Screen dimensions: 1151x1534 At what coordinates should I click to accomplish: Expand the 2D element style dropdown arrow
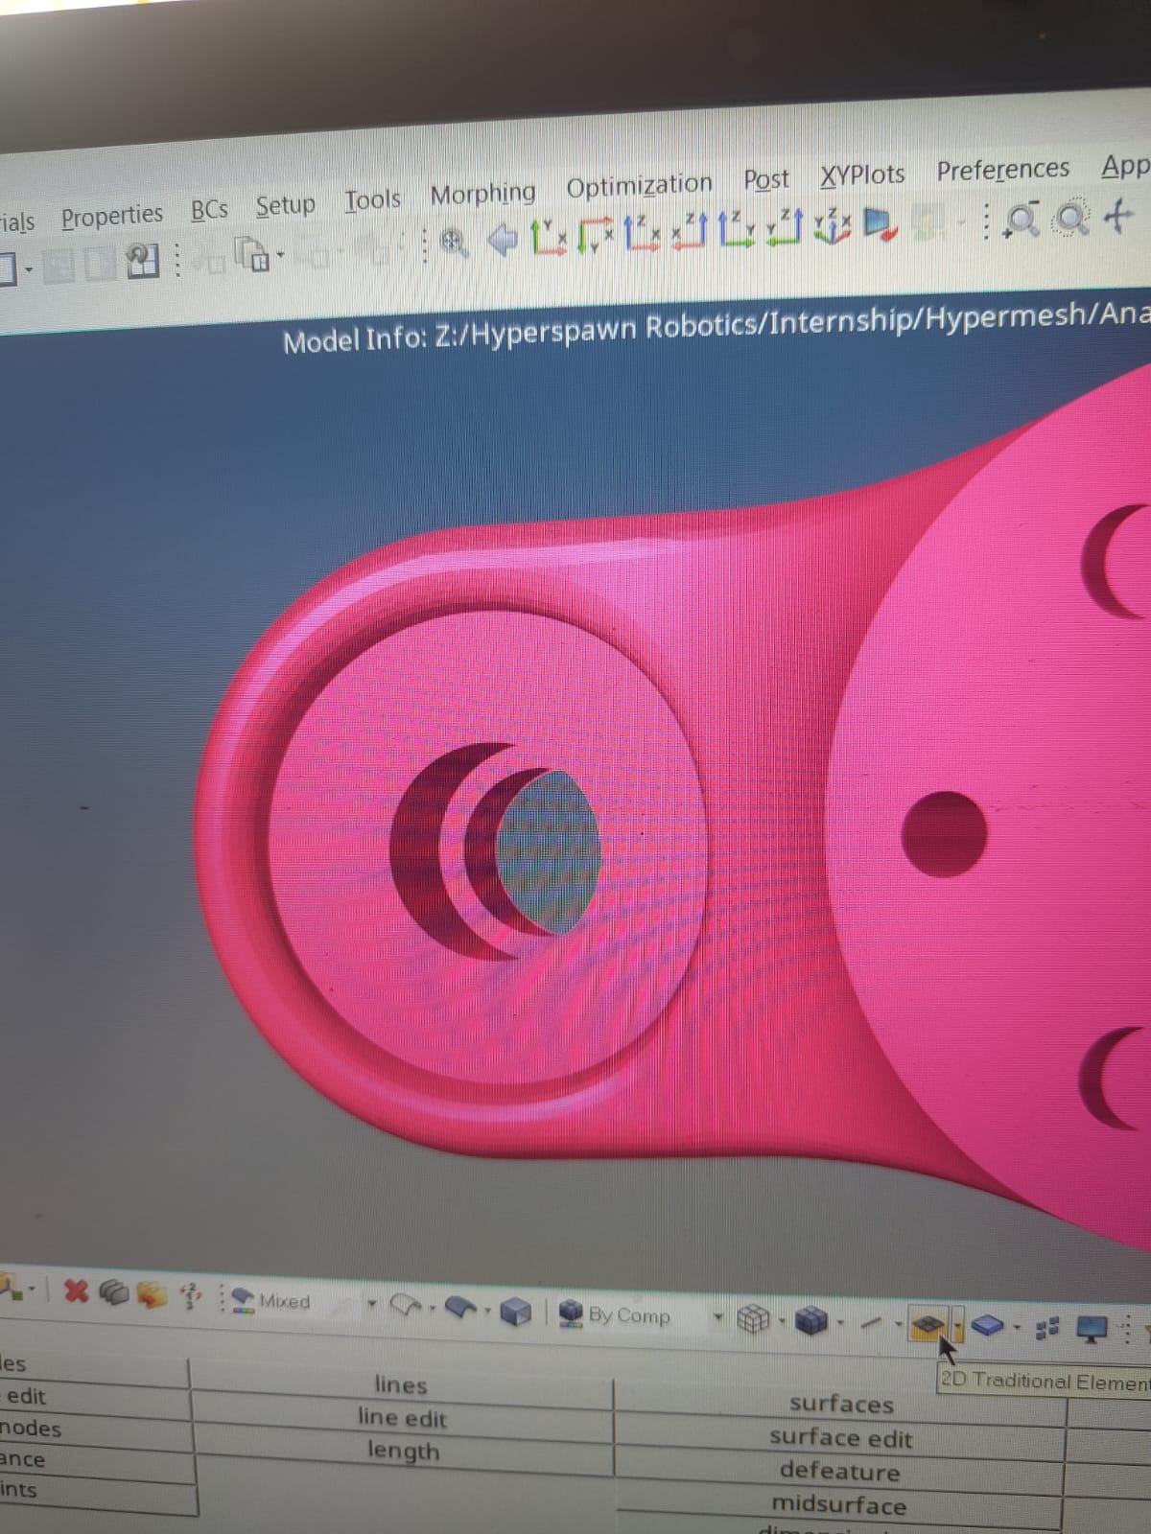point(958,1327)
